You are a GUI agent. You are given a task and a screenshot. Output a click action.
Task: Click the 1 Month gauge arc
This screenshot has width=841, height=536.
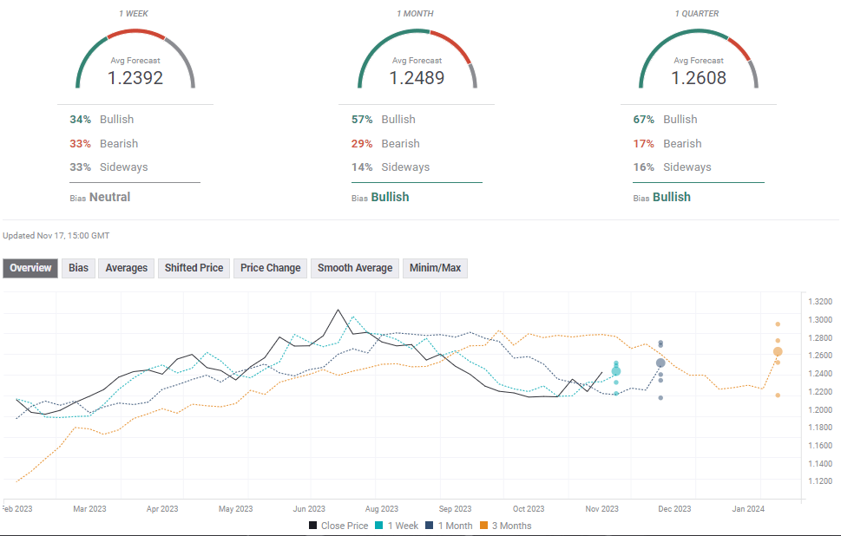point(417,34)
